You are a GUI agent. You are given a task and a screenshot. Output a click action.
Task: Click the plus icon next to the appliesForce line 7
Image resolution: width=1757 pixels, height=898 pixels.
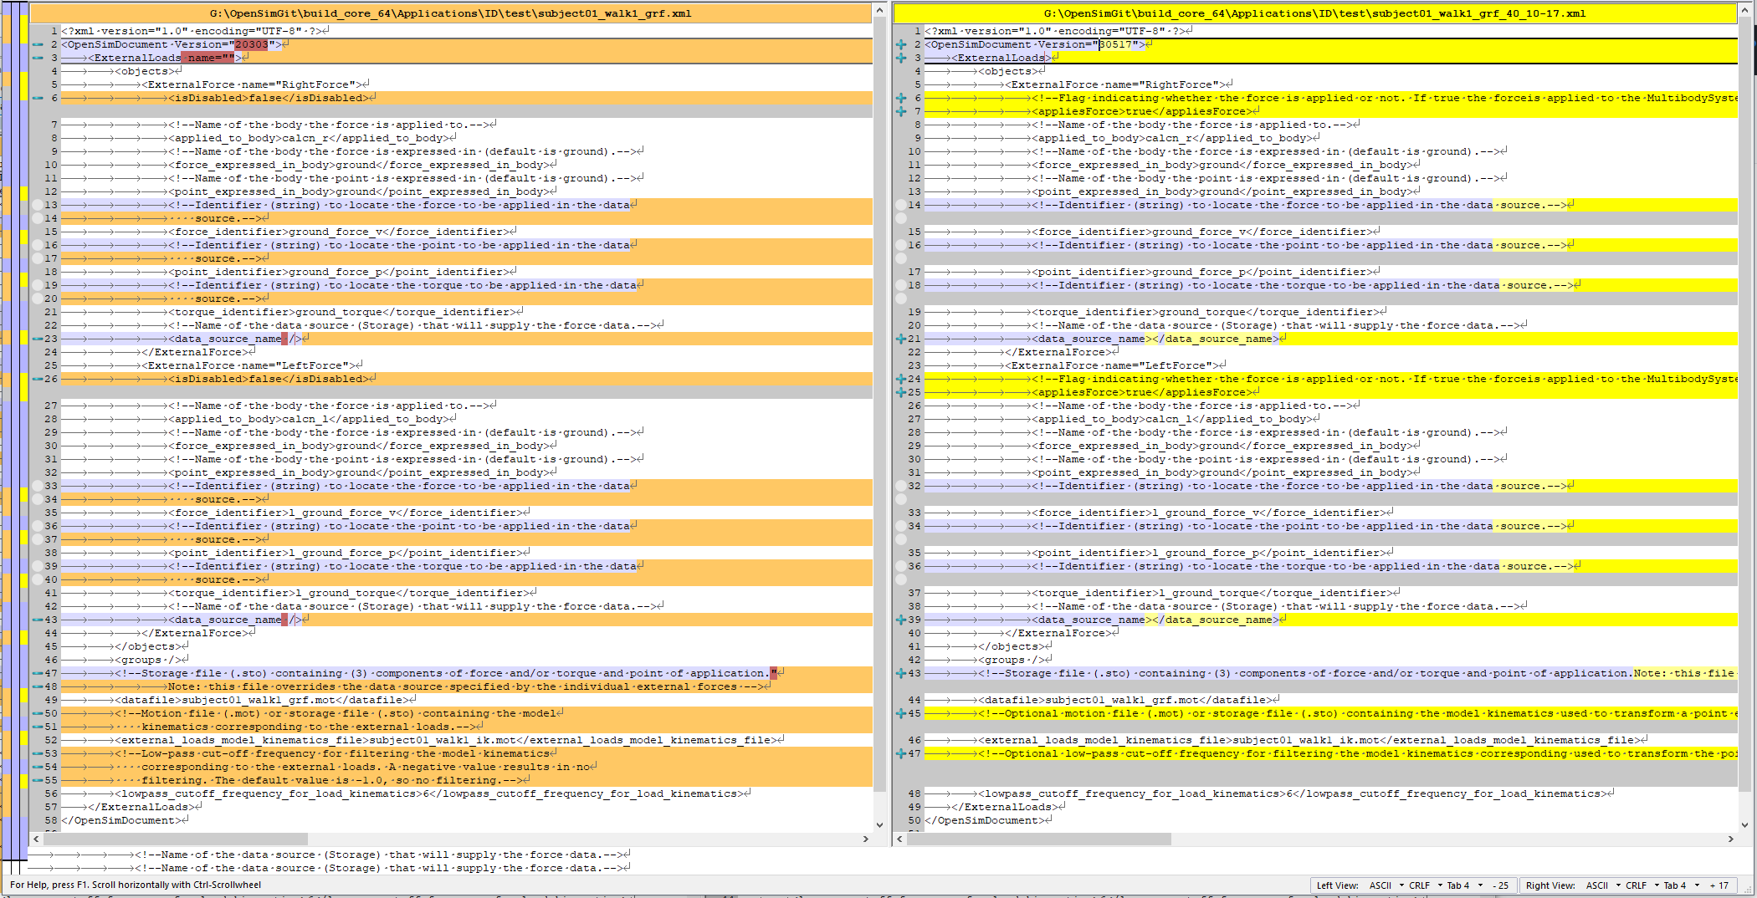[902, 110]
